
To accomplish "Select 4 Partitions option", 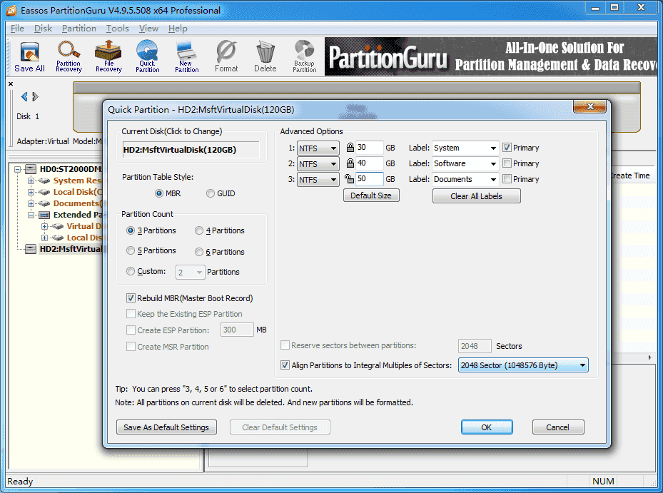I will [198, 230].
